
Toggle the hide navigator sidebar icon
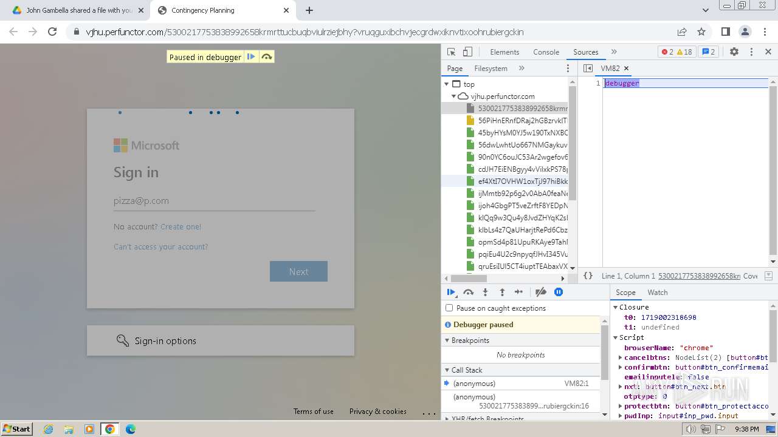pos(588,69)
